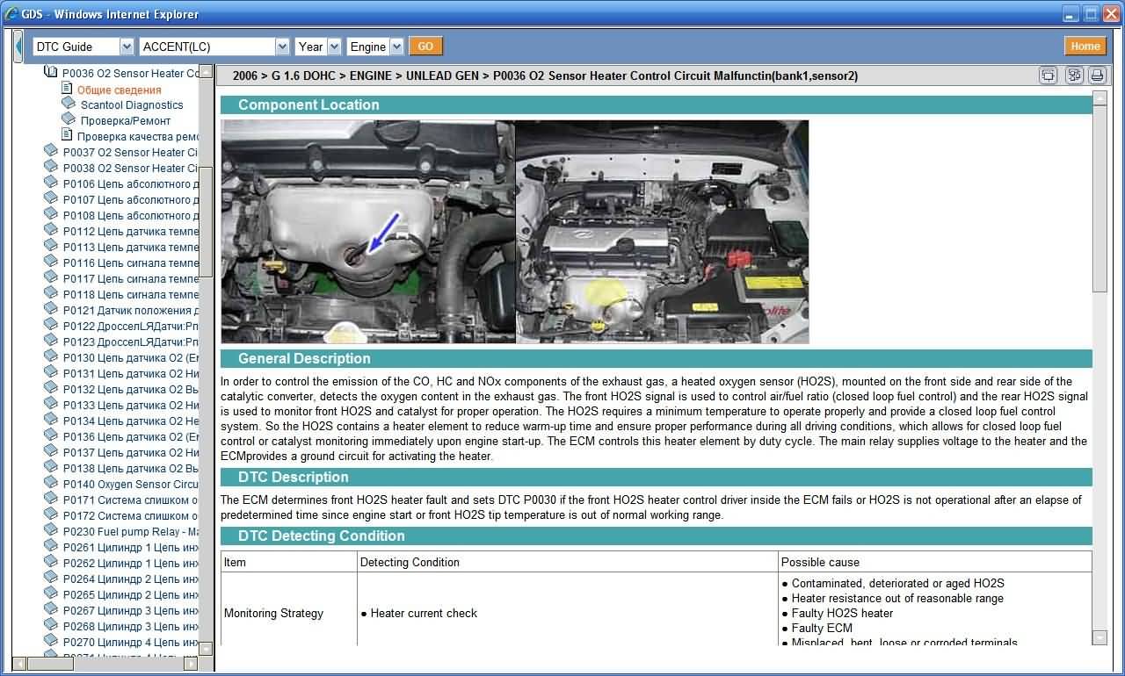Click the book icon next to P0122

pos(51,325)
